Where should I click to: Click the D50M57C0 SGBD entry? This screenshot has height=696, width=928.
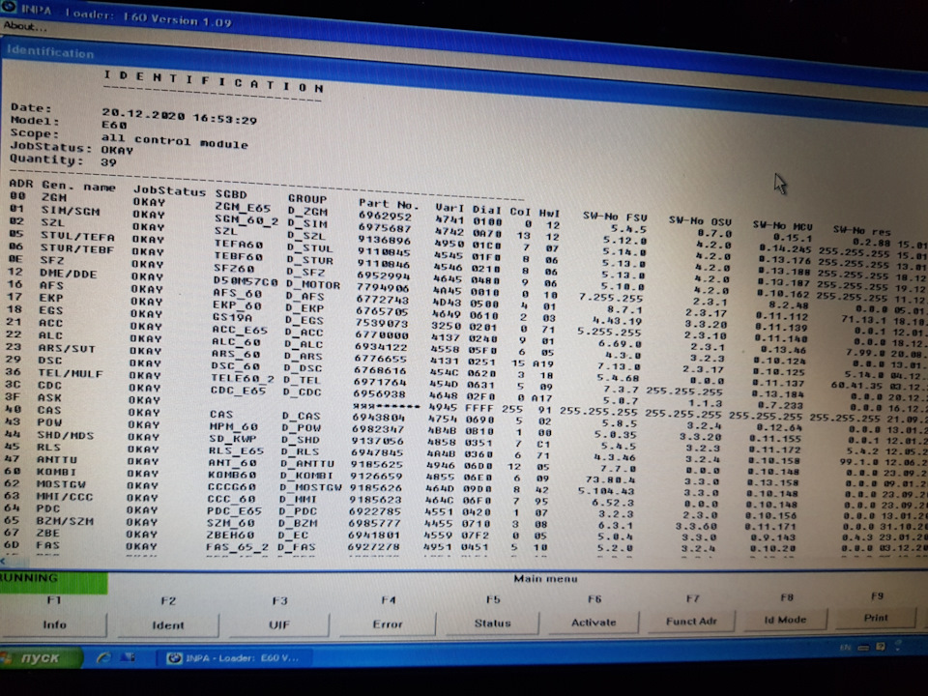[x=245, y=281]
